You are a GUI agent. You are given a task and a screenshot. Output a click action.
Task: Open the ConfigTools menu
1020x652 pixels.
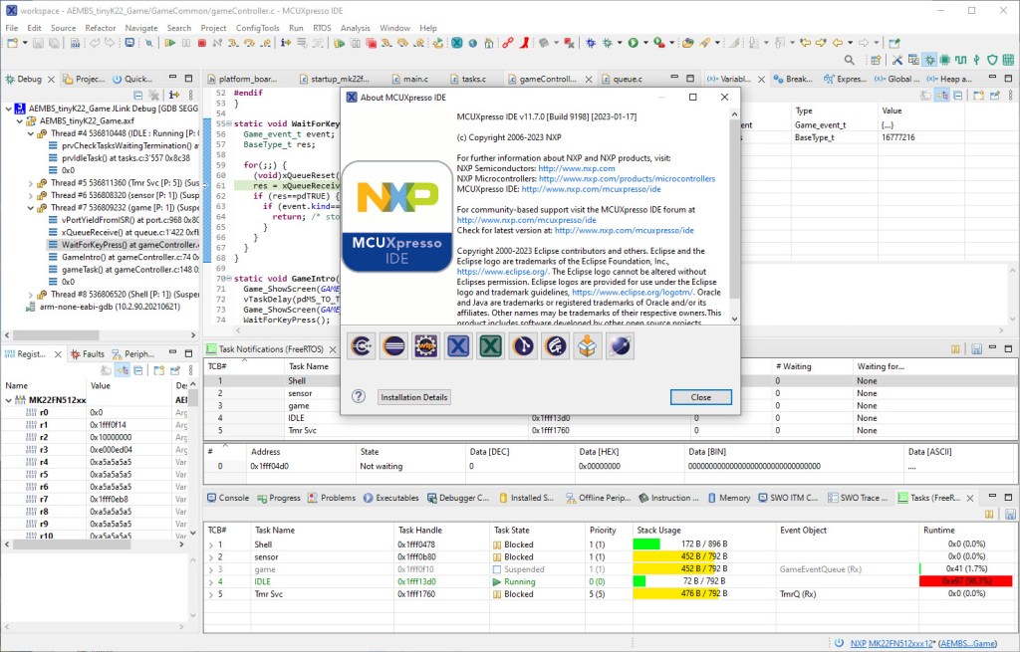click(257, 28)
